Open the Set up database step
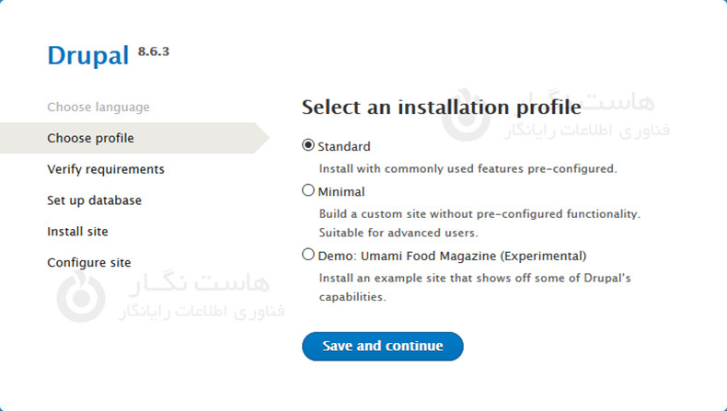The image size is (727, 411). tap(94, 200)
